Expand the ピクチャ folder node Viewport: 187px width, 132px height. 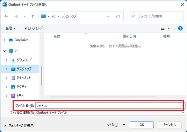pos(7,87)
